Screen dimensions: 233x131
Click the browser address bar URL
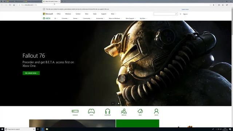pyautogui.click(x=29, y=5)
